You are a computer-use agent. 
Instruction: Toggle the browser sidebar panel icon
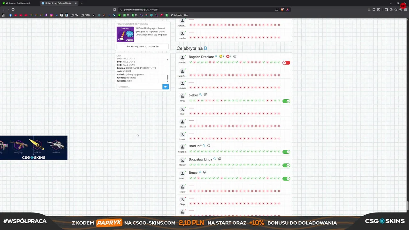tap(386, 10)
